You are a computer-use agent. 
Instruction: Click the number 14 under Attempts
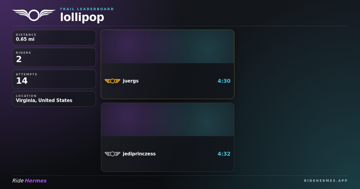pos(22,81)
